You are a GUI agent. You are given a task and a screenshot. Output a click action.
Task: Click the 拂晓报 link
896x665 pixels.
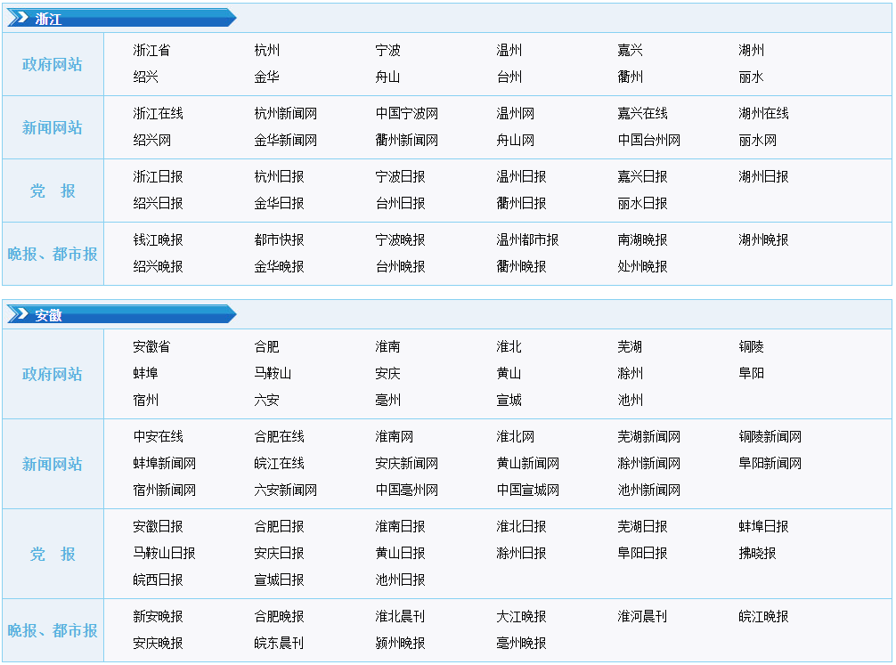point(757,554)
